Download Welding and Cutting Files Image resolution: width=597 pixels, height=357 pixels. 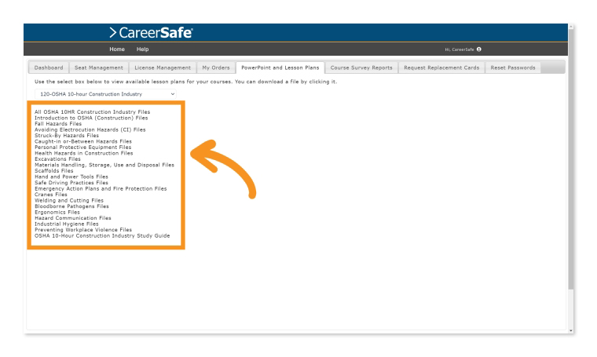(69, 200)
